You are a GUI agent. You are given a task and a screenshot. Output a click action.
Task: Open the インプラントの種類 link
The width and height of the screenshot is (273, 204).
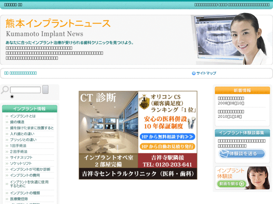pyautogui.click(x=25, y=193)
